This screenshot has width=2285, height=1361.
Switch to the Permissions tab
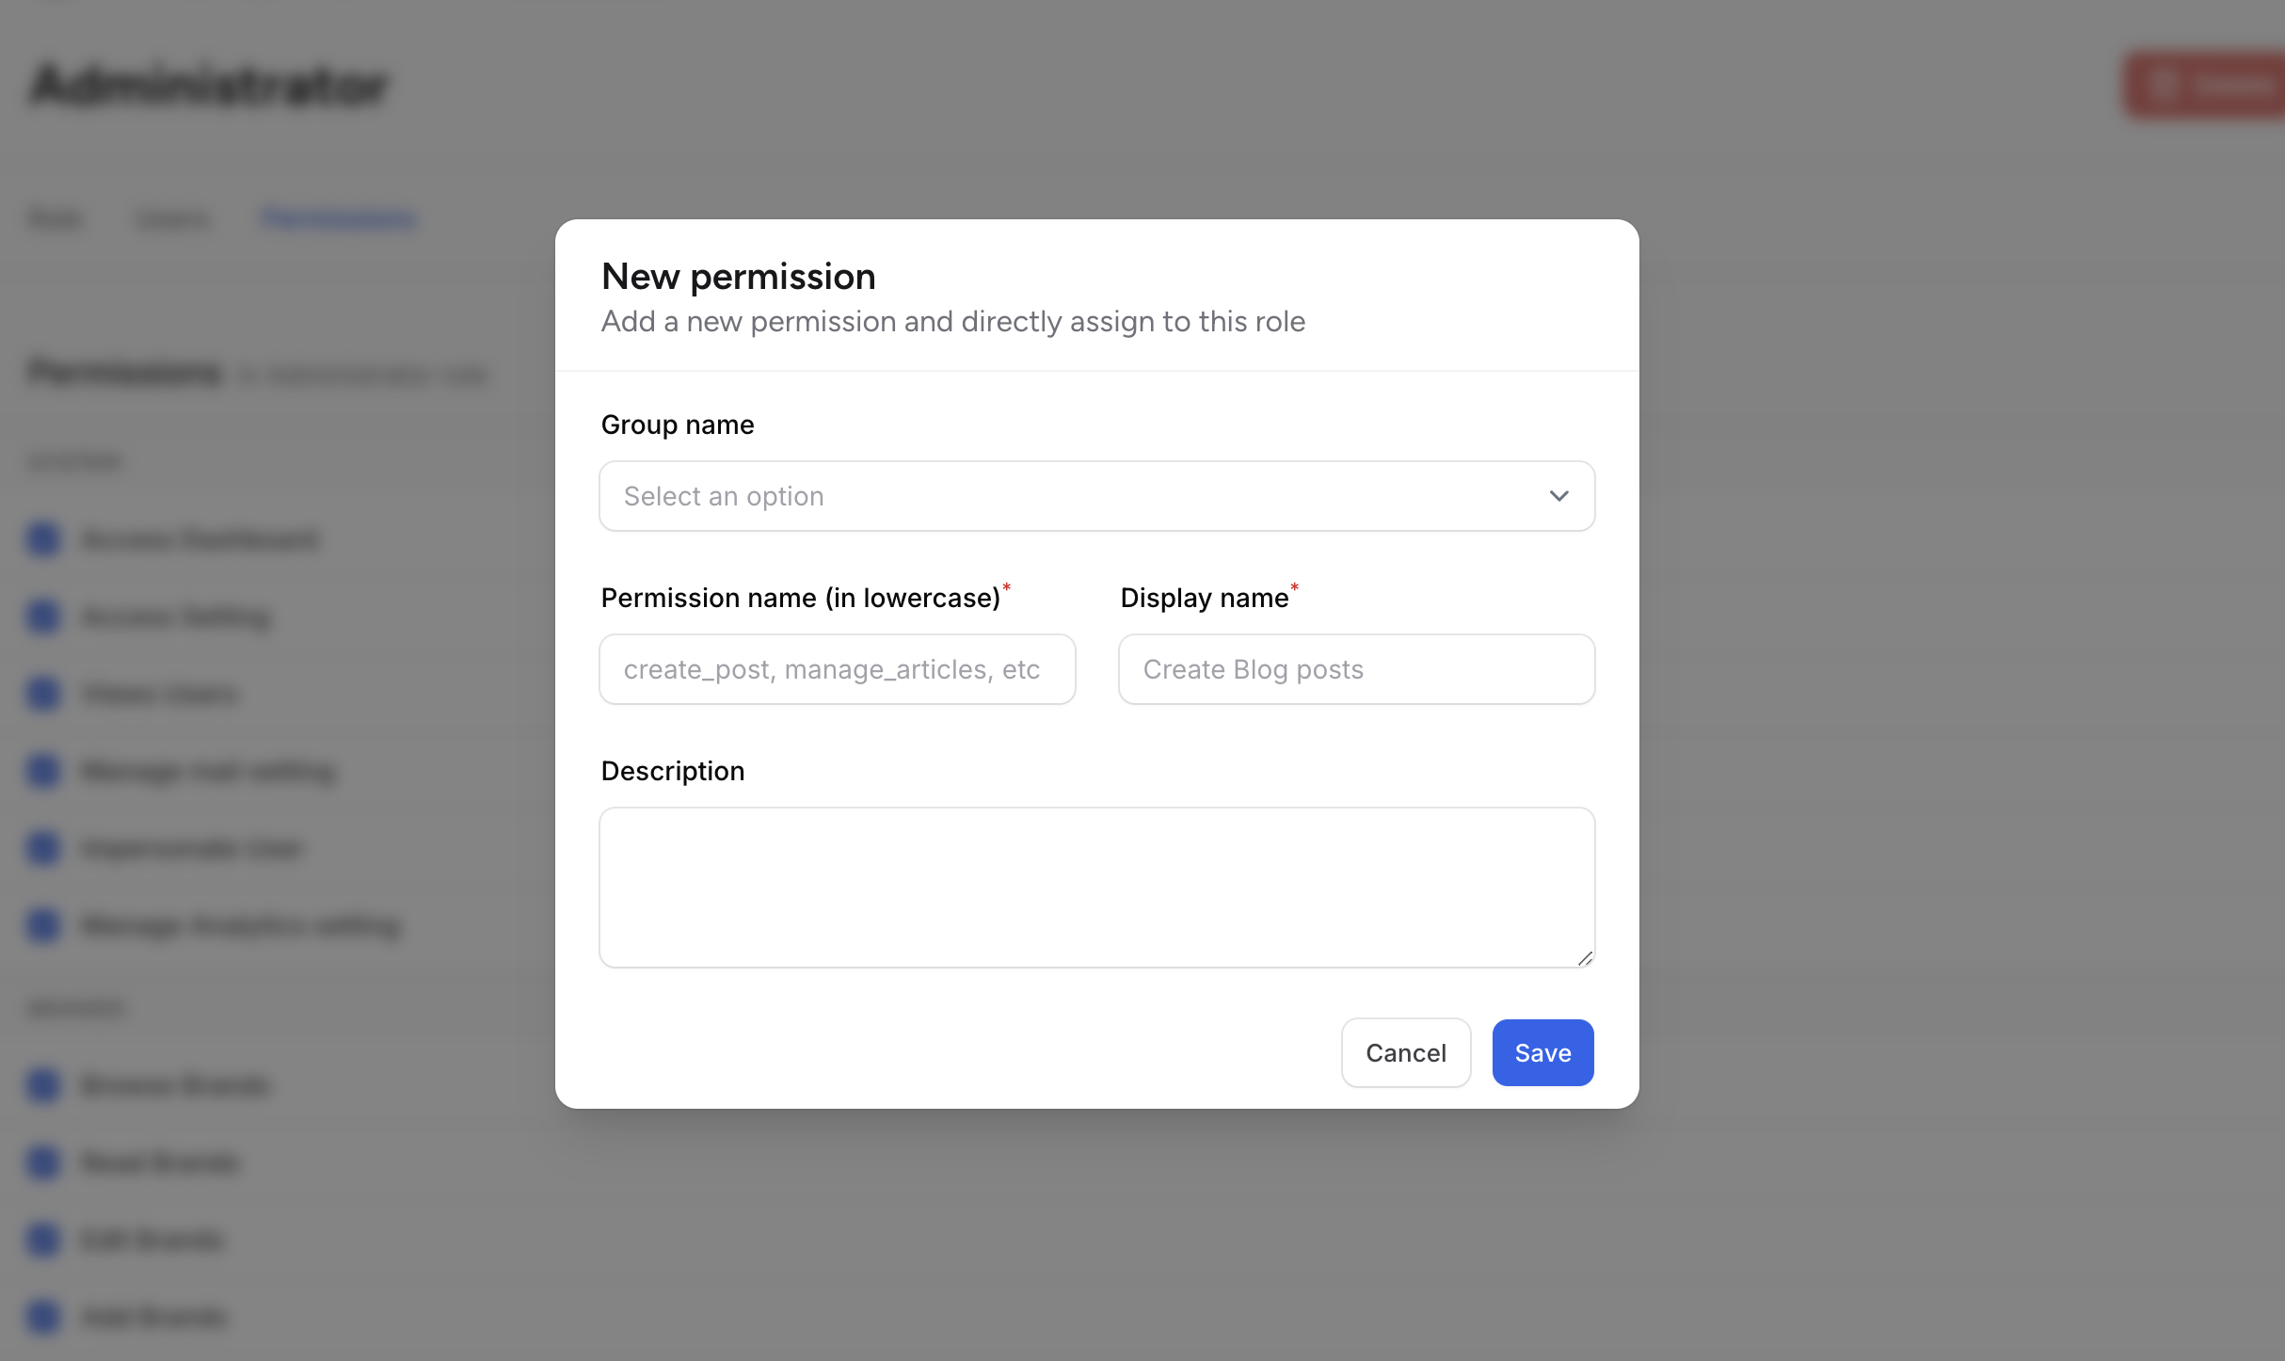[x=339, y=219]
